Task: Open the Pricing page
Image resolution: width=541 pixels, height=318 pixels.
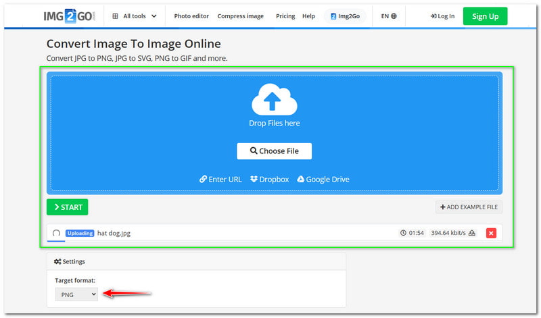Action: click(285, 16)
